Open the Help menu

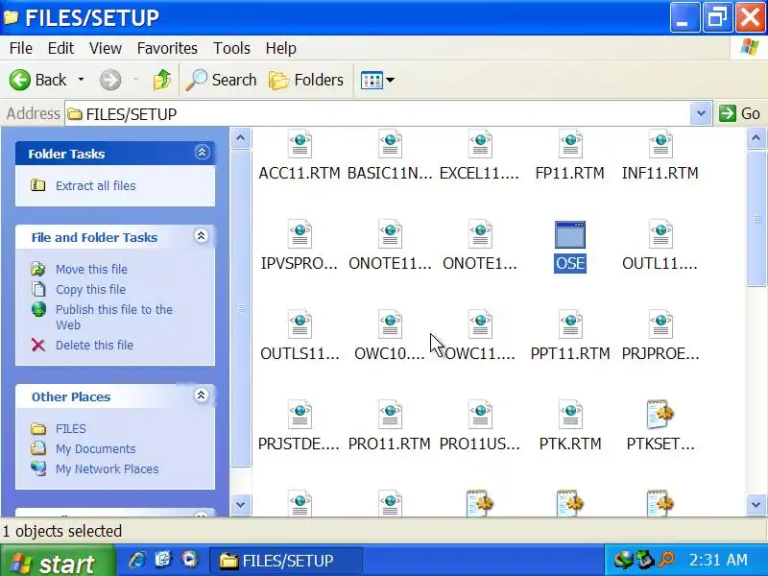280,48
